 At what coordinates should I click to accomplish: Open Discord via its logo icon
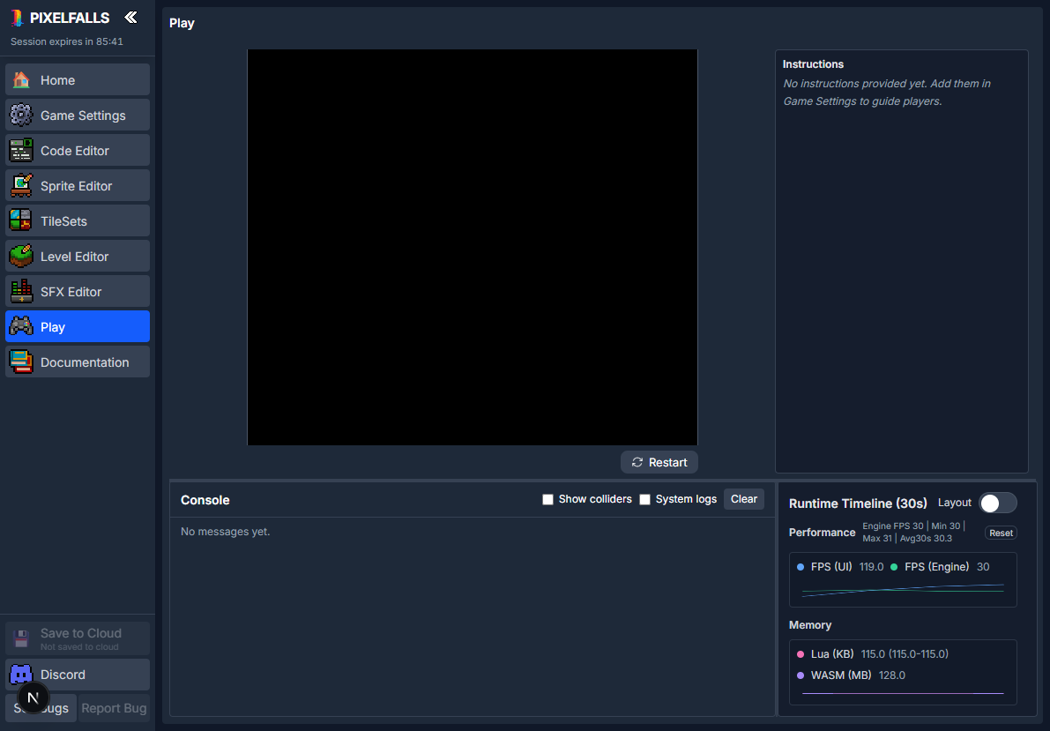[x=21, y=674]
